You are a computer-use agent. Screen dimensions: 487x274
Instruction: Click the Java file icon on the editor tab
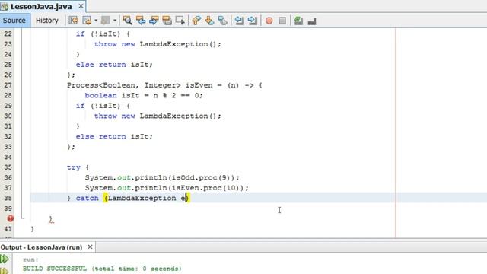point(5,6)
